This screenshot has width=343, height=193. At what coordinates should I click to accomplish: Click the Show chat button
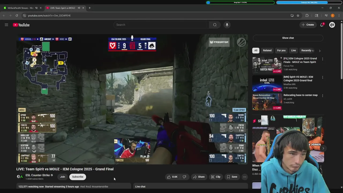288,38
